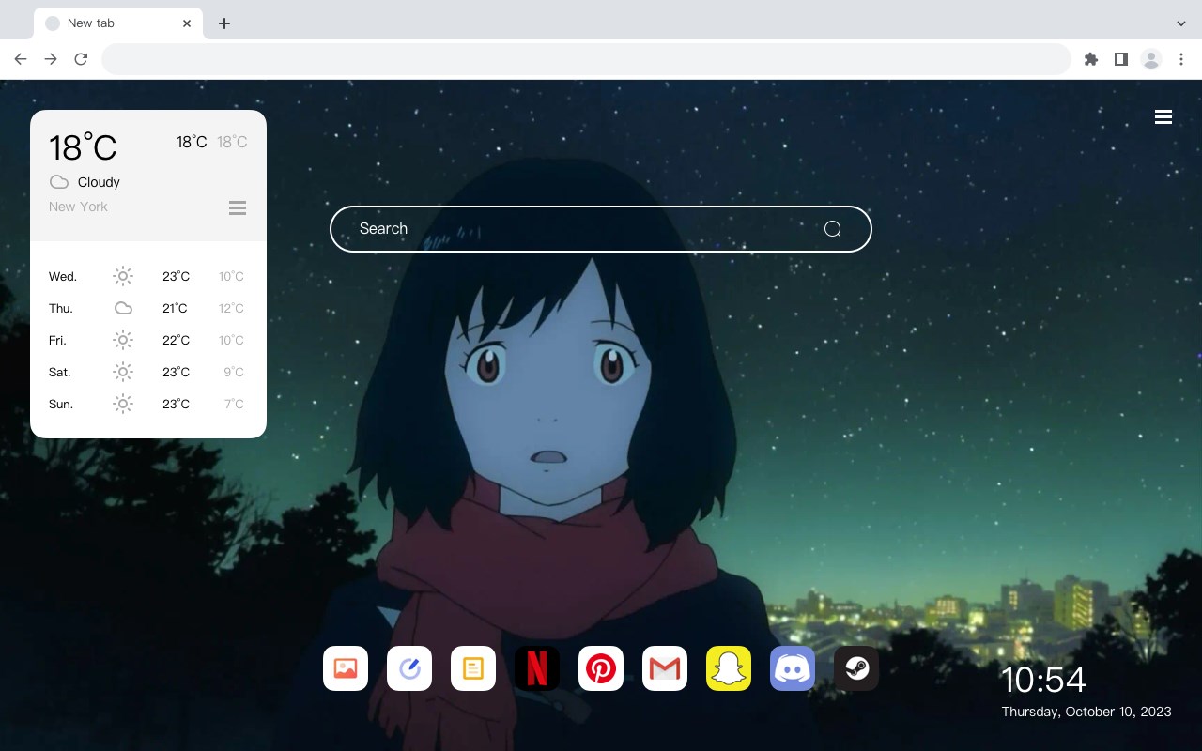The image size is (1202, 751).
Task: Select the Sat. forecast row
Action: (148, 372)
